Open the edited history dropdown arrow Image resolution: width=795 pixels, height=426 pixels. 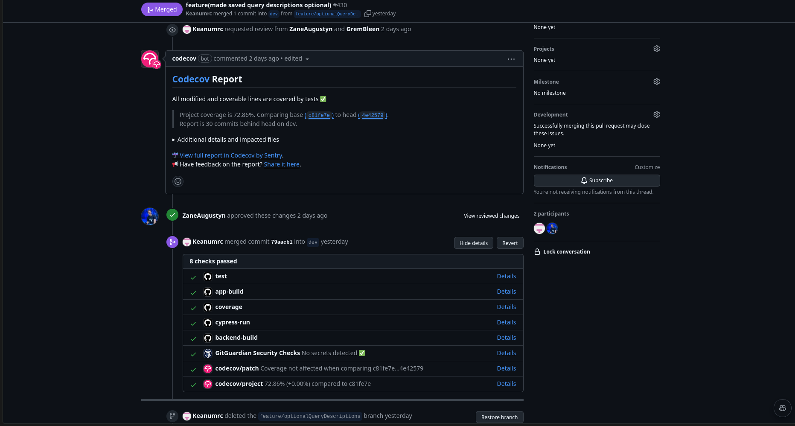[x=307, y=59]
